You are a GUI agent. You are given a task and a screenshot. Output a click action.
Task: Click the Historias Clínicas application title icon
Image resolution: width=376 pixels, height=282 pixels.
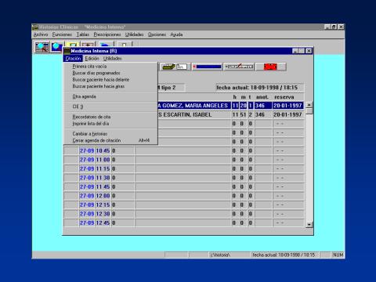coord(34,27)
